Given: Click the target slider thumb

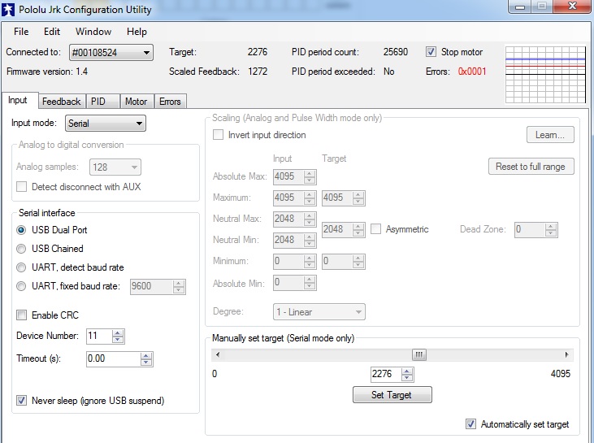Looking at the screenshot, I should point(419,354).
